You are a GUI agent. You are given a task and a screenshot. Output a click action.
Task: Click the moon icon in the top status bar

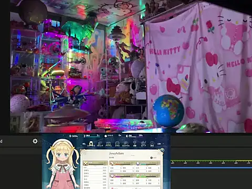[127, 136]
